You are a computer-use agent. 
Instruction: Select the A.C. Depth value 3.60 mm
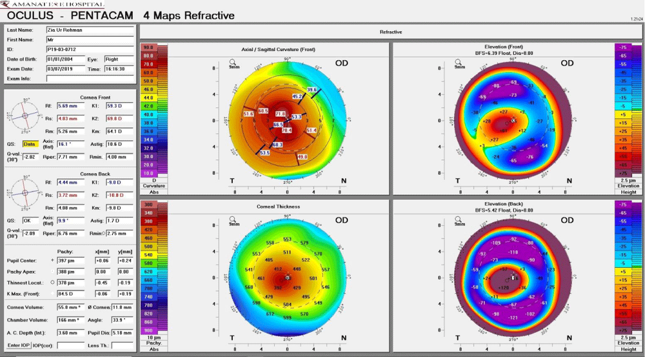tap(70, 333)
